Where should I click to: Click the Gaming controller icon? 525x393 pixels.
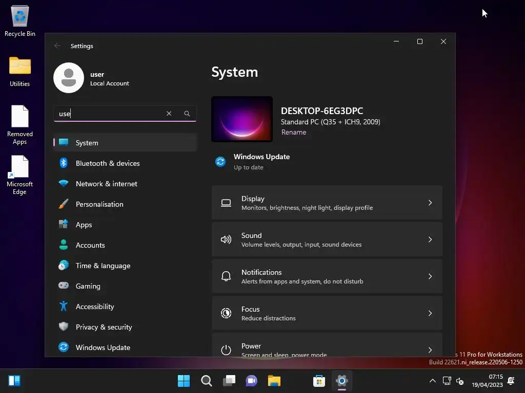pyautogui.click(x=63, y=286)
